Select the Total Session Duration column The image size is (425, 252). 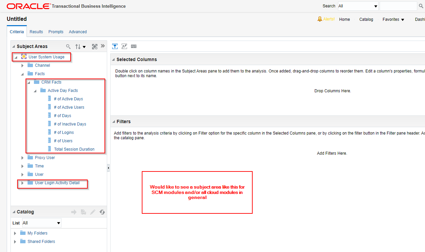coord(74,149)
